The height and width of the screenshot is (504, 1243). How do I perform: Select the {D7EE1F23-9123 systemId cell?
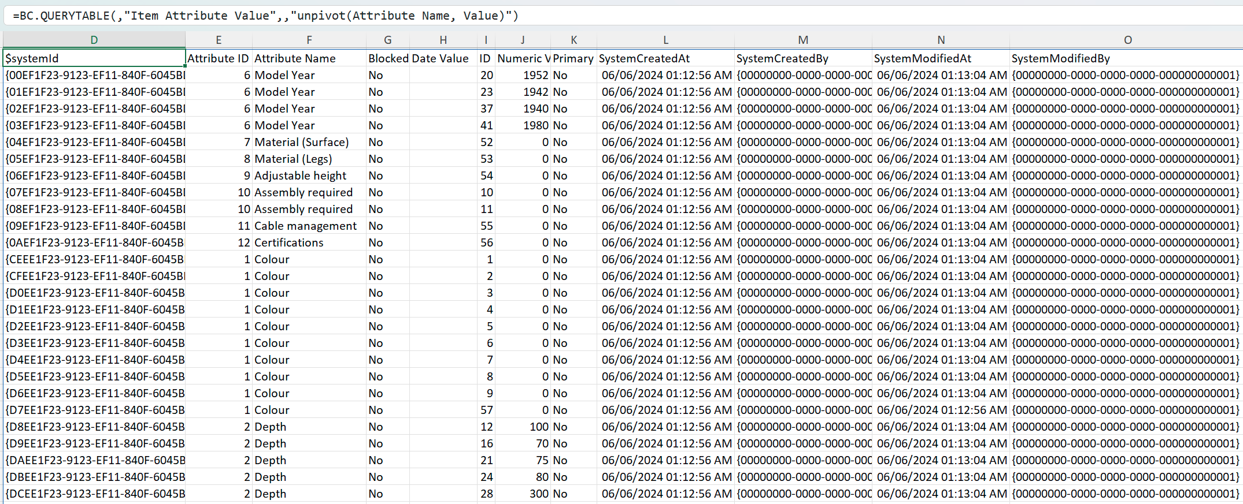coord(94,410)
